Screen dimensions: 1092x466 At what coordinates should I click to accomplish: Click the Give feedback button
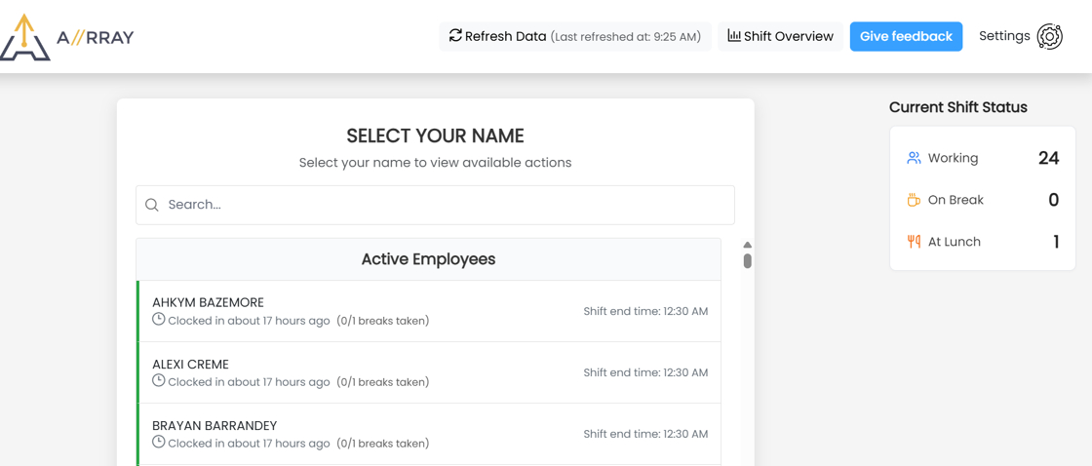click(x=906, y=36)
